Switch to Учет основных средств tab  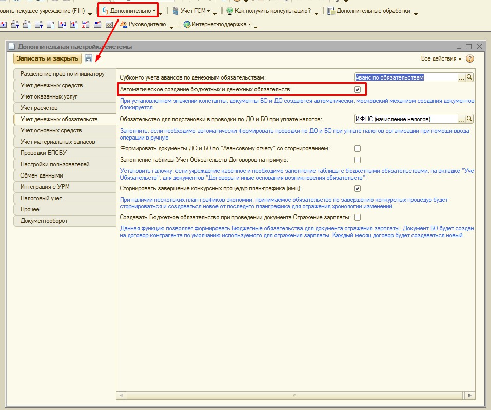pos(51,130)
